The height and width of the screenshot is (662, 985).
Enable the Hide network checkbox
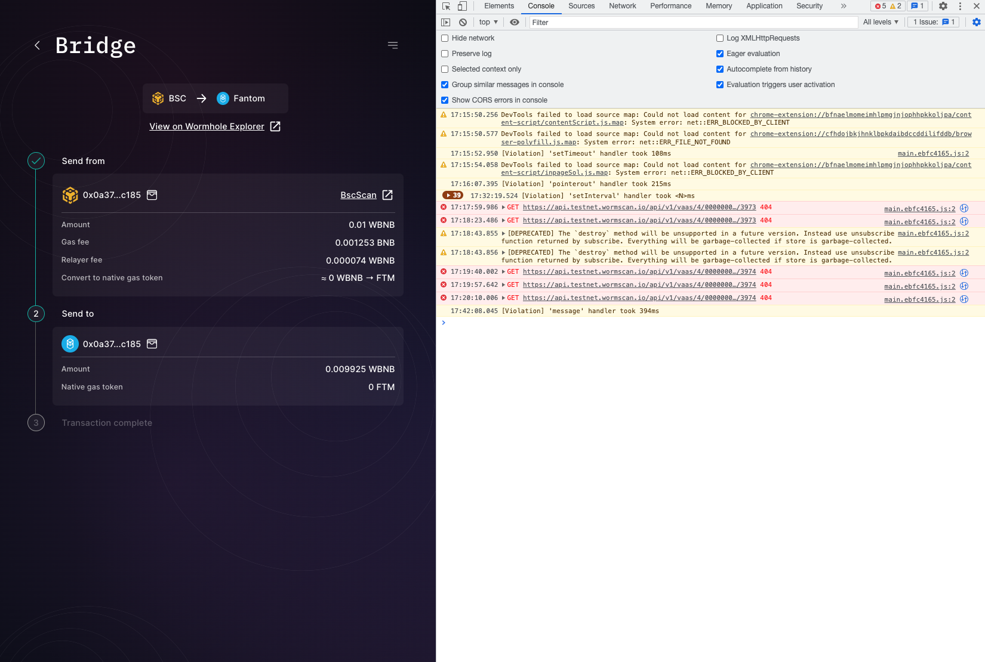pos(445,38)
